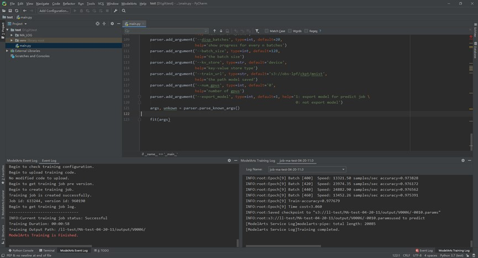This screenshot has width=478, height=258.
Task: Enable the Regex search checkbox
Action: pos(306,31)
